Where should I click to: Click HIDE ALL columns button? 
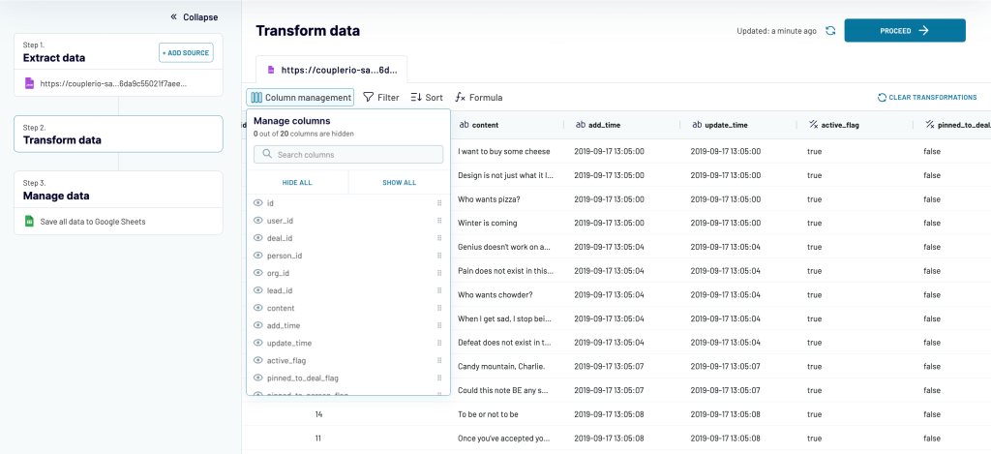pos(297,182)
